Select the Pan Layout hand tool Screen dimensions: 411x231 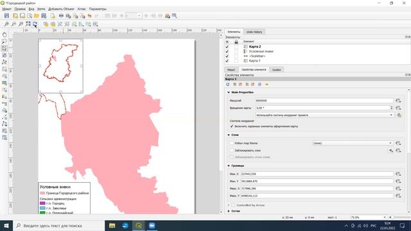click(4, 35)
